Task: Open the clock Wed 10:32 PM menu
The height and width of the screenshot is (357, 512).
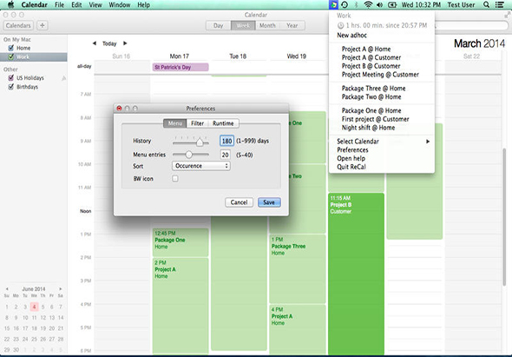Action: (x=421, y=4)
